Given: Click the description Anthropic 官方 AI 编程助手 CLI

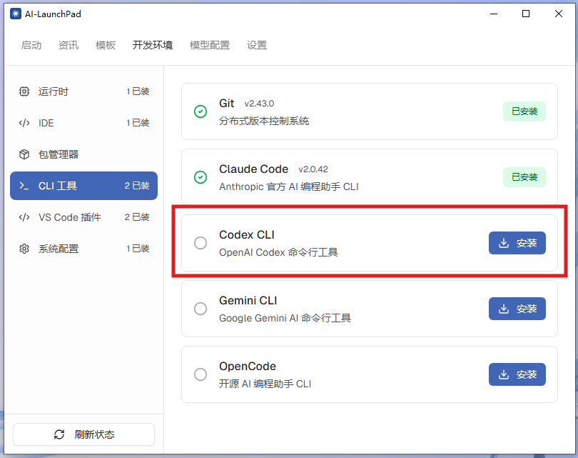Looking at the screenshot, I should pos(288,186).
